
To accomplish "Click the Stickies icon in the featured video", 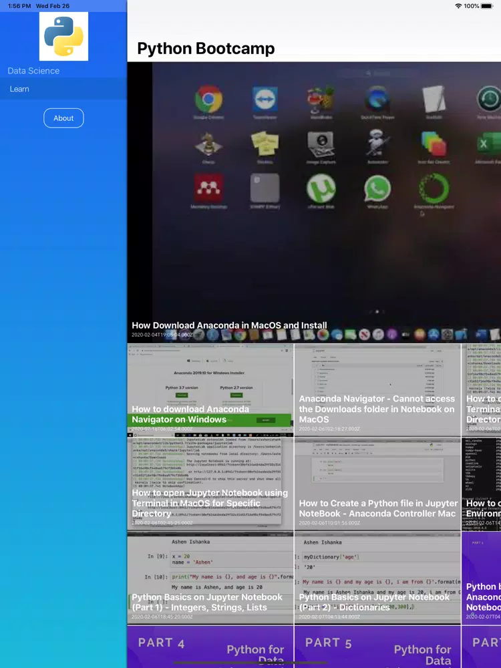I will point(265,144).
